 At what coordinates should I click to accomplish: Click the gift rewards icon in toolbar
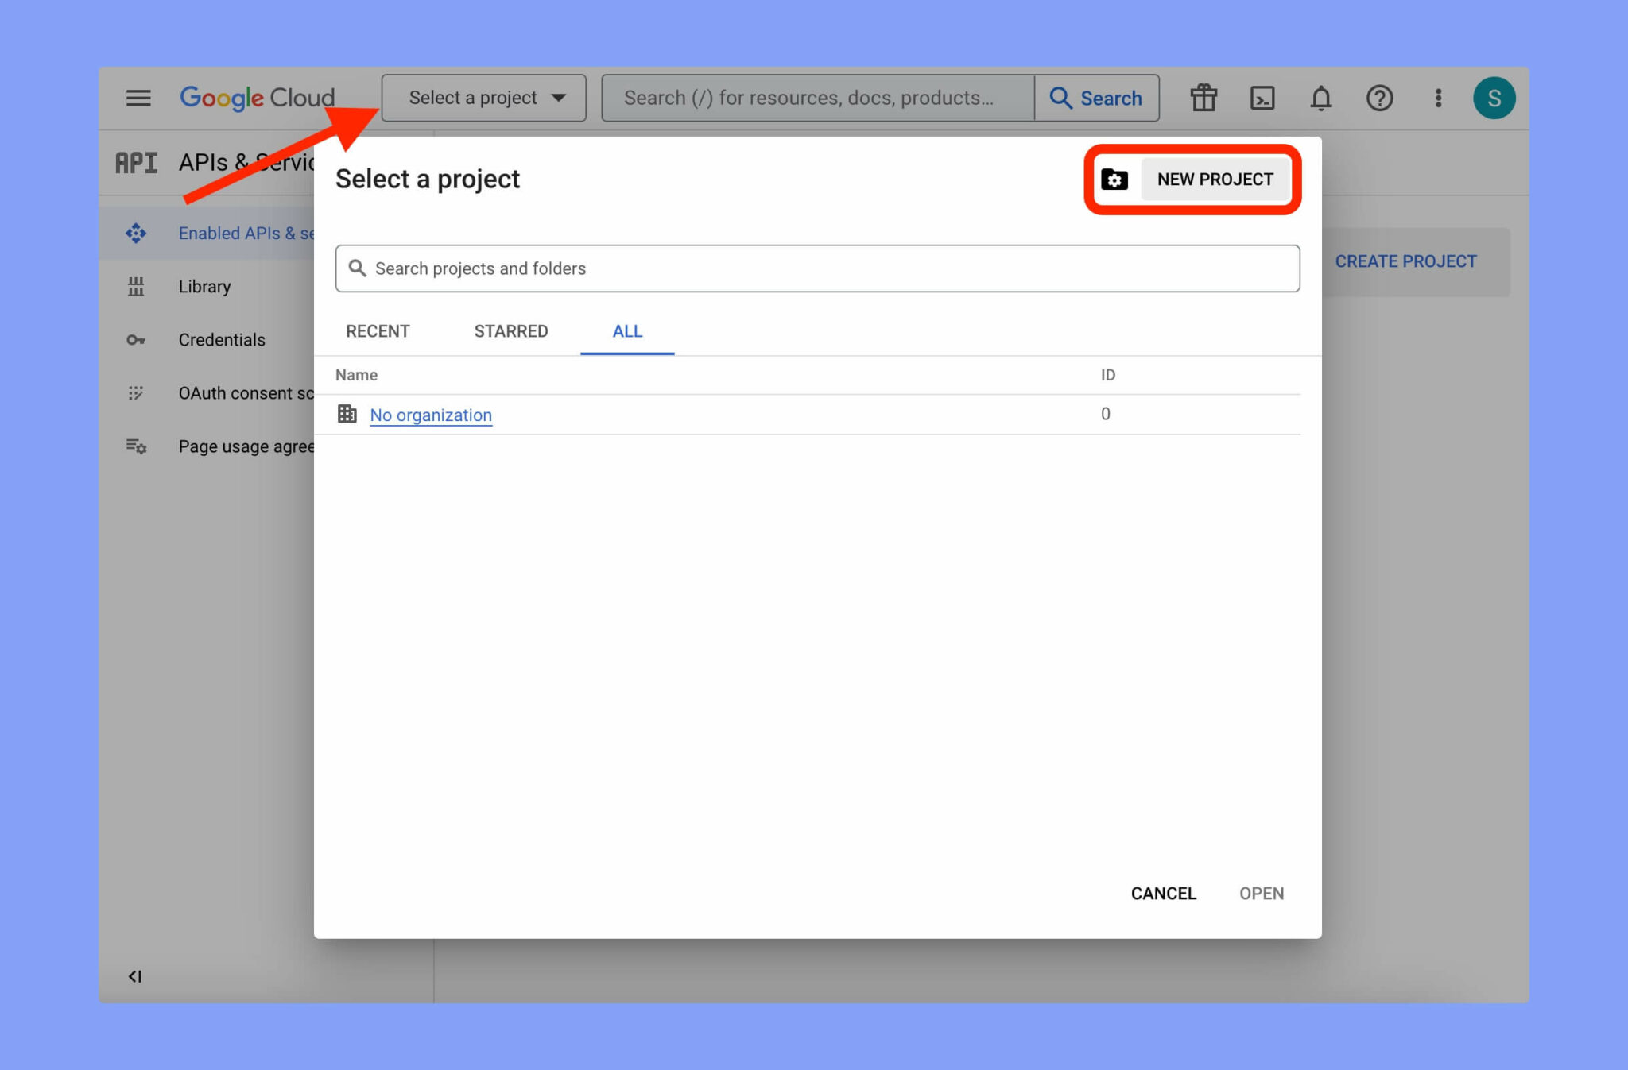pyautogui.click(x=1203, y=98)
